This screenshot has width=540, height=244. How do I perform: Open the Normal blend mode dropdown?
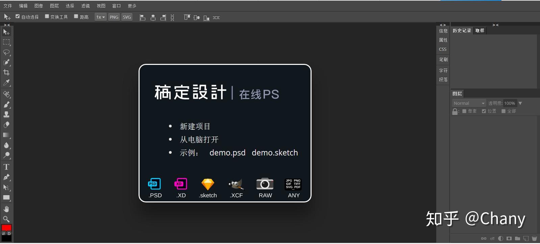click(469, 103)
